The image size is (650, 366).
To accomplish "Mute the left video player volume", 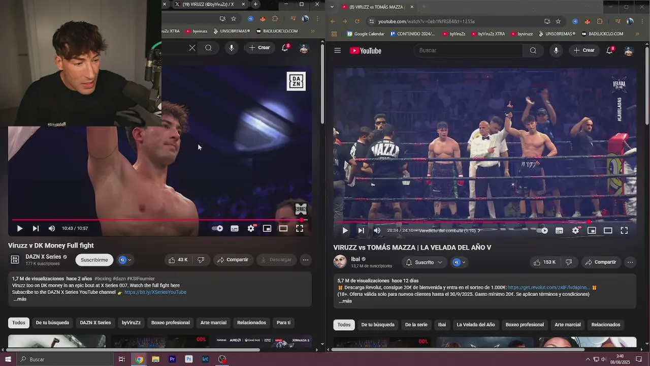I will pyautogui.click(x=52, y=229).
